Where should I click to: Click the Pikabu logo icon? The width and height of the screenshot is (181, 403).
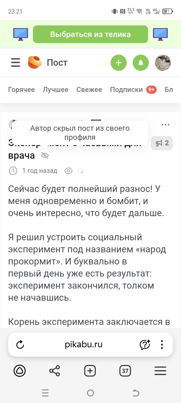[35, 62]
